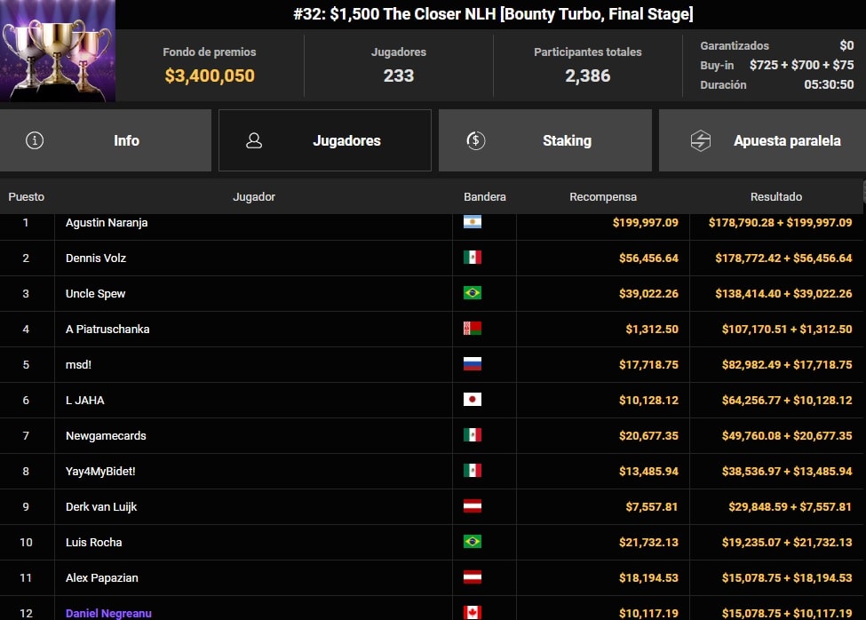Click Mexico flag next to Dennis Volz
Screen dimensions: 866x620
(474, 258)
